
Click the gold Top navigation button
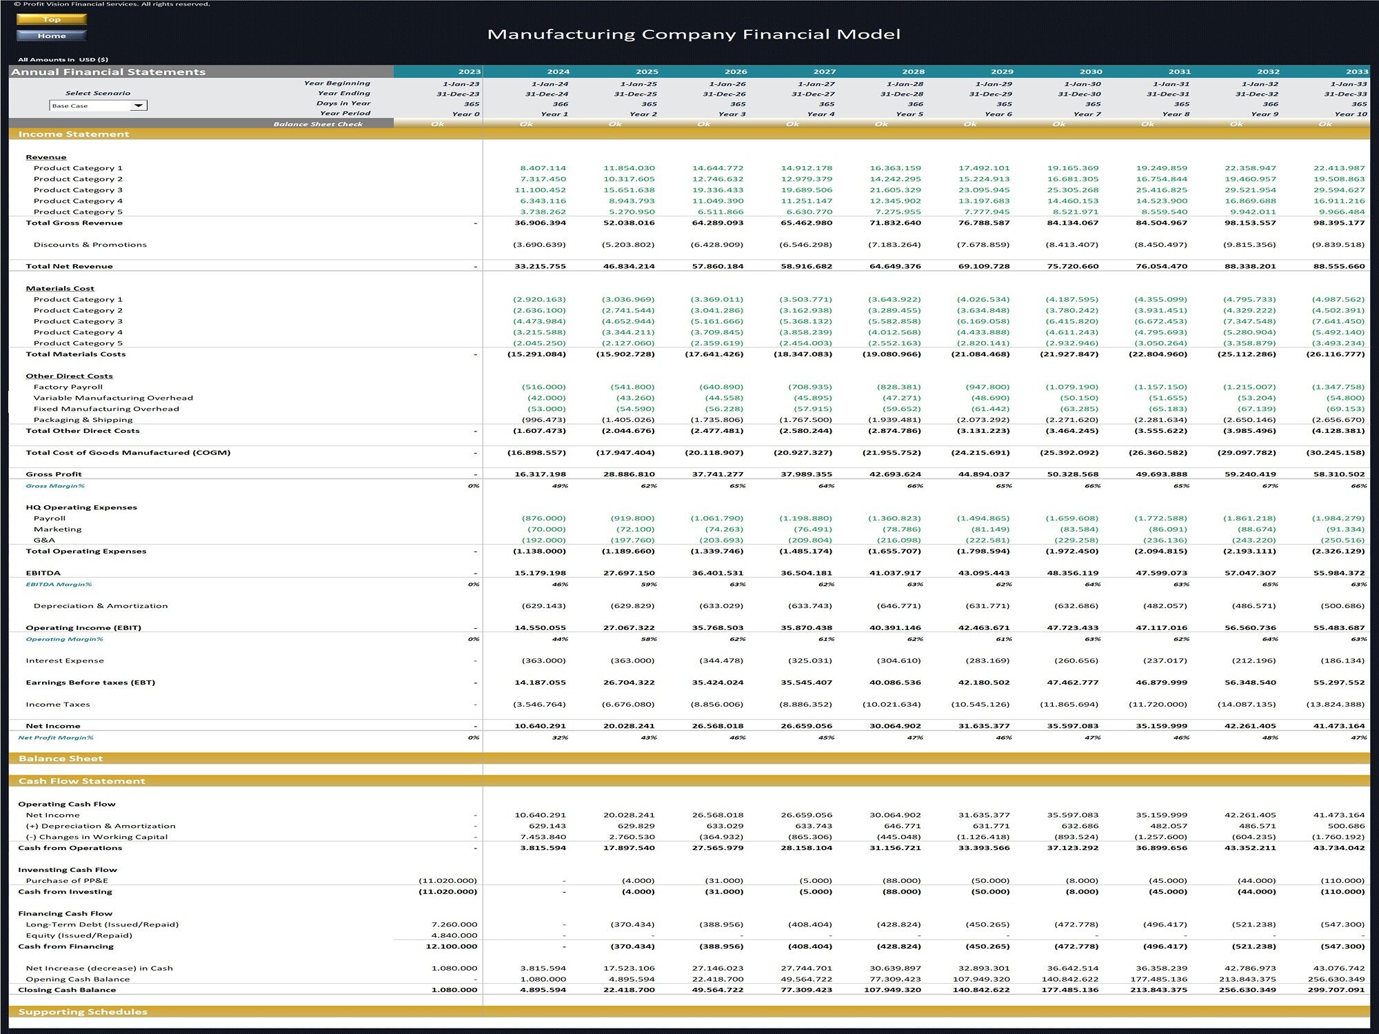pyautogui.click(x=50, y=19)
